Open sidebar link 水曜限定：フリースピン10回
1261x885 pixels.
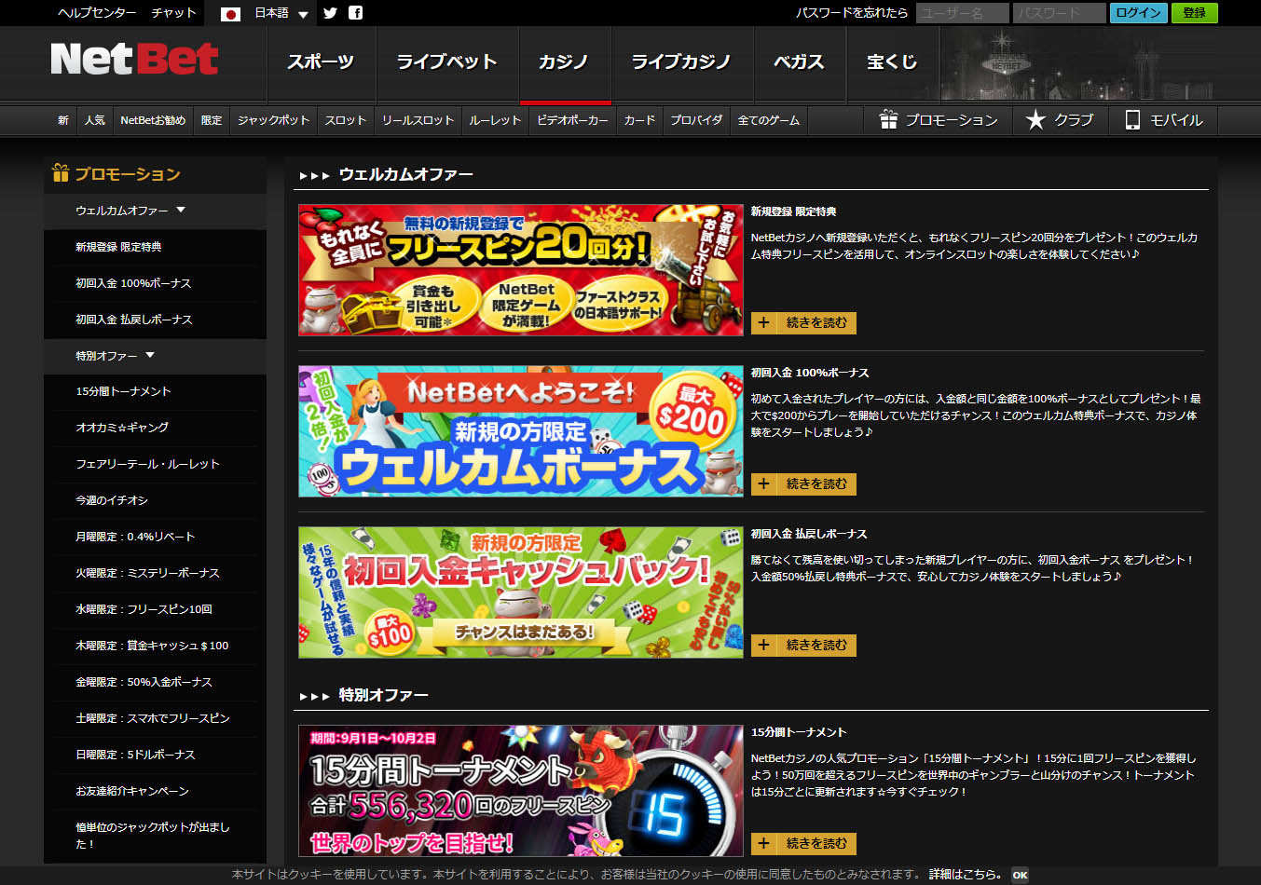144,609
